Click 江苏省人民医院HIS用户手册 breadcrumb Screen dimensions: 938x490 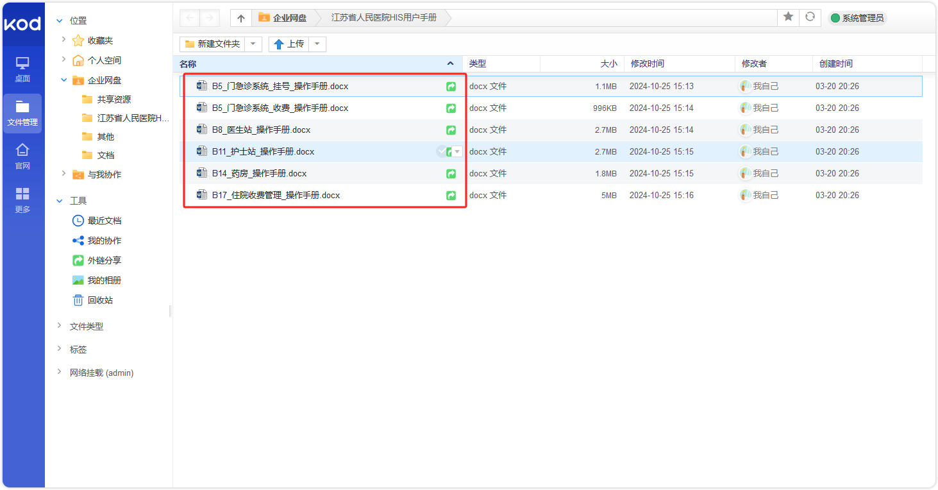coord(383,18)
